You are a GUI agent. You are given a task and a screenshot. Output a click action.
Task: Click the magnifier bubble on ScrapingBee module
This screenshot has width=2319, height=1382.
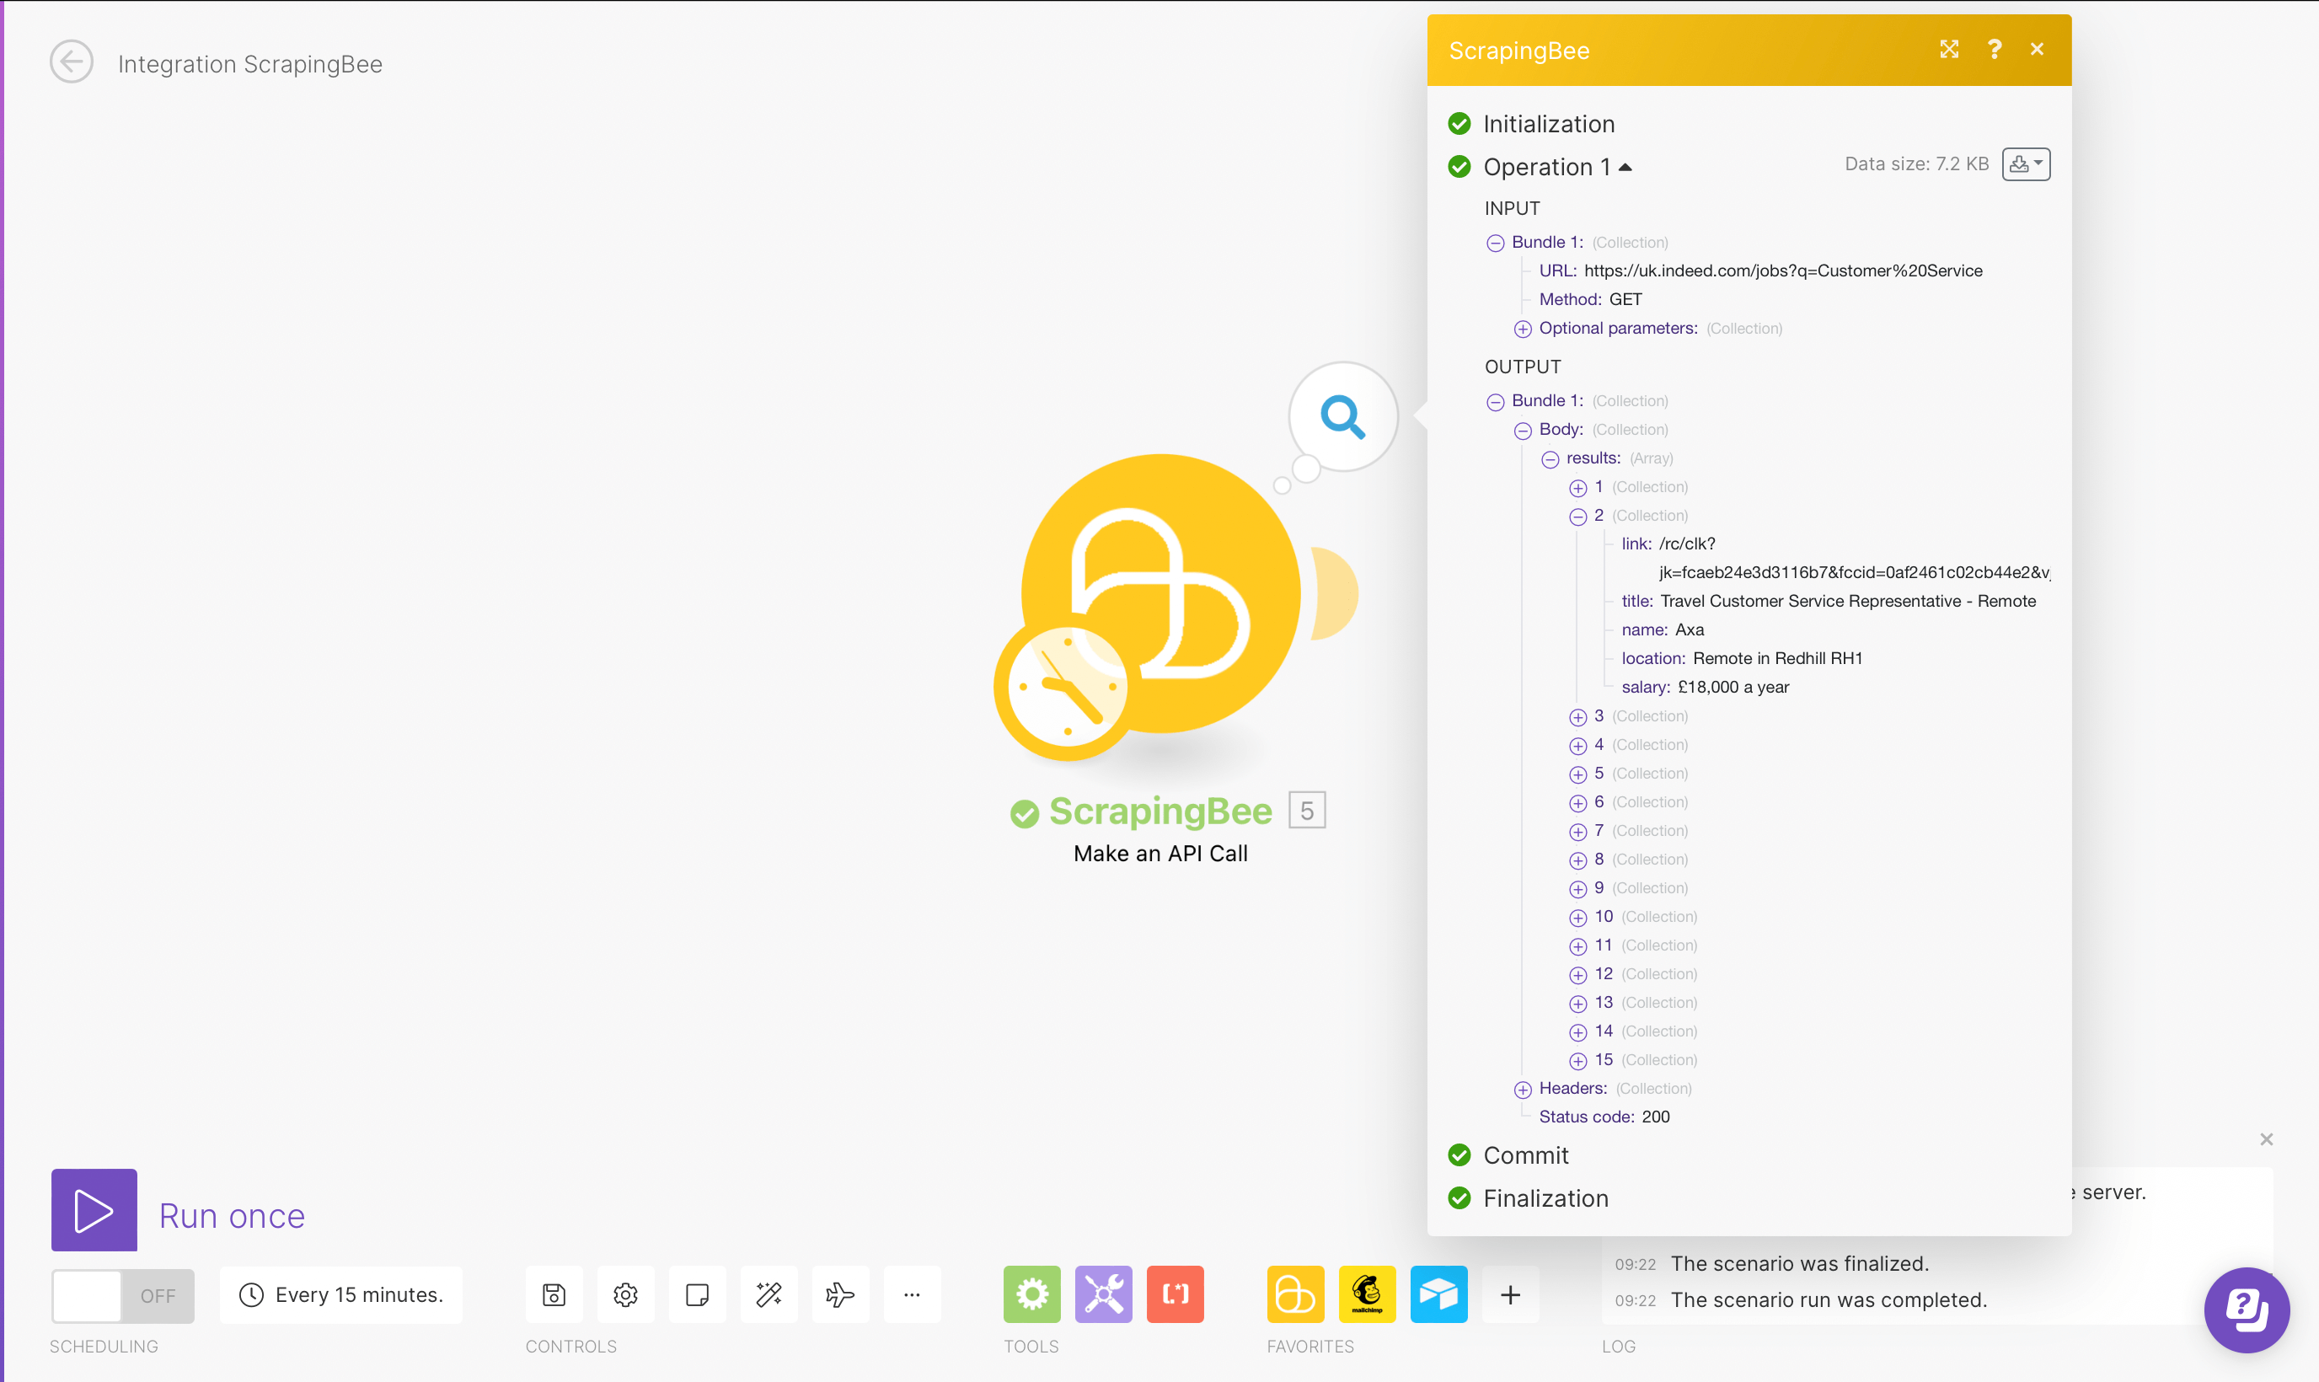1342,416
